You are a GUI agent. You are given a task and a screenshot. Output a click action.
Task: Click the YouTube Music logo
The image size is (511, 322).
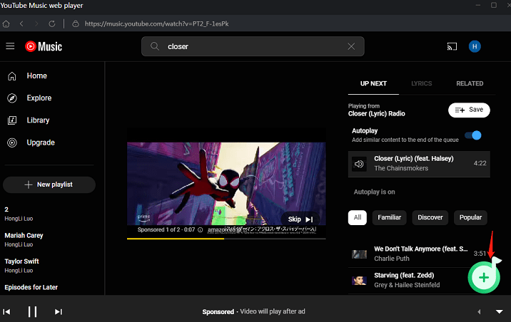point(44,46)
